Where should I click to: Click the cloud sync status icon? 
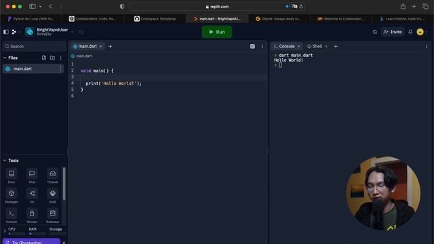(81, 32)
